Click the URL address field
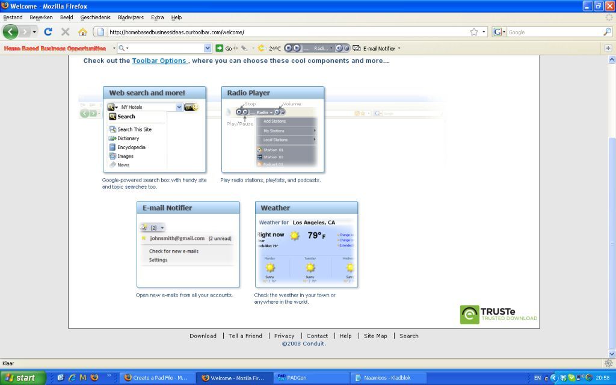Image resolution: width=616 pixels, height=385 pixels. pyautogui.click(x=288, y=32)
